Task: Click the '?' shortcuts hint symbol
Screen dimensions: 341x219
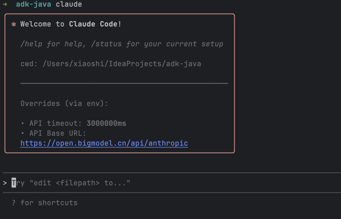Action: tap(14, 203)
